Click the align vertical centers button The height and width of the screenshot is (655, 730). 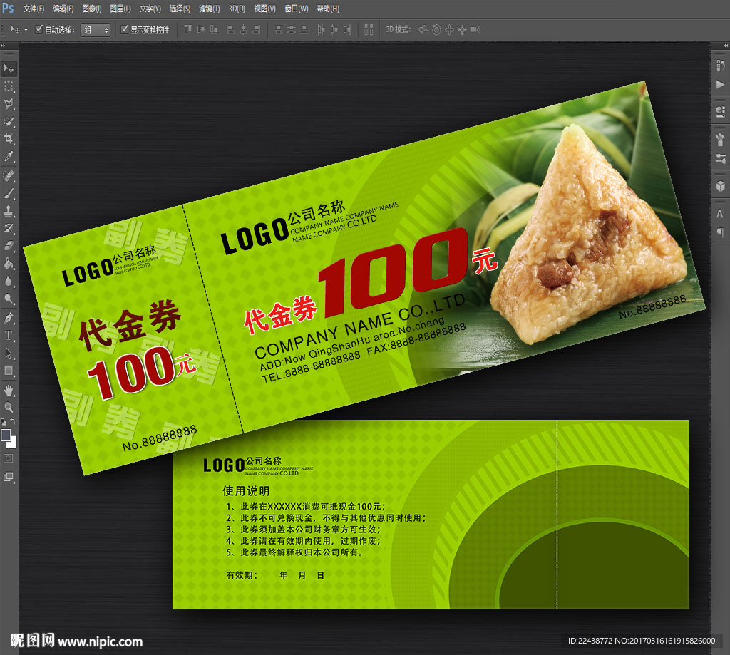click(200, 30)
